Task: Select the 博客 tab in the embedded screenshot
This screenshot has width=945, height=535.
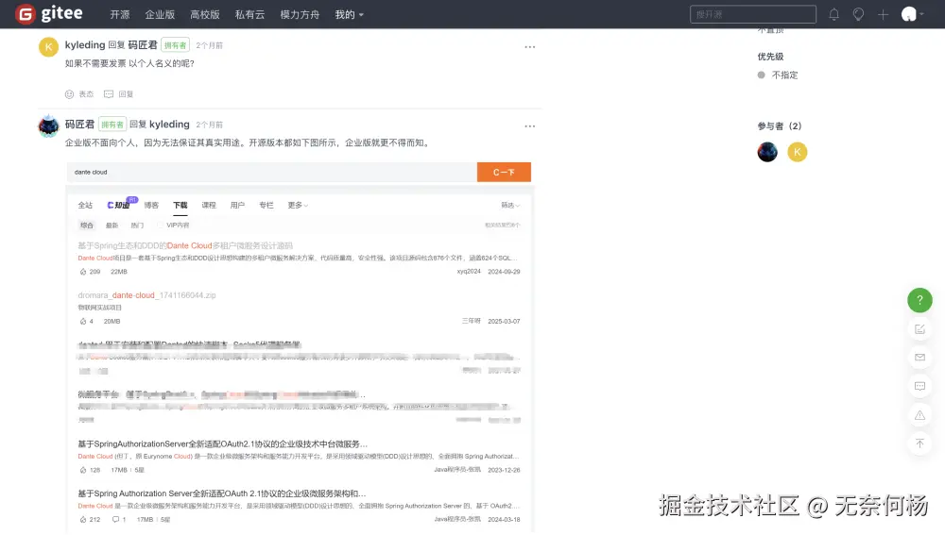Action: [x=151, y=205]
